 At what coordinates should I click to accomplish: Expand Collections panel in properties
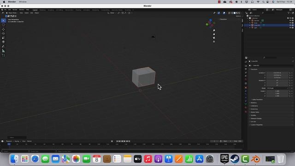(x=254, y=106)
